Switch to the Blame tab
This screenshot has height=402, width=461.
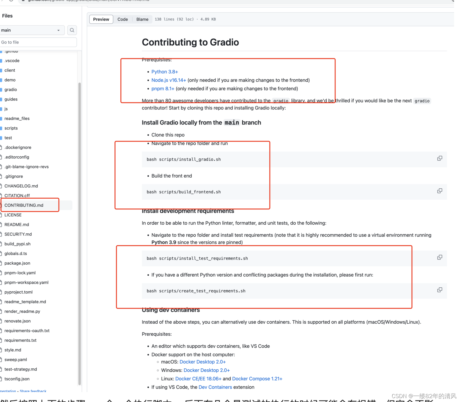coord(142,19)
